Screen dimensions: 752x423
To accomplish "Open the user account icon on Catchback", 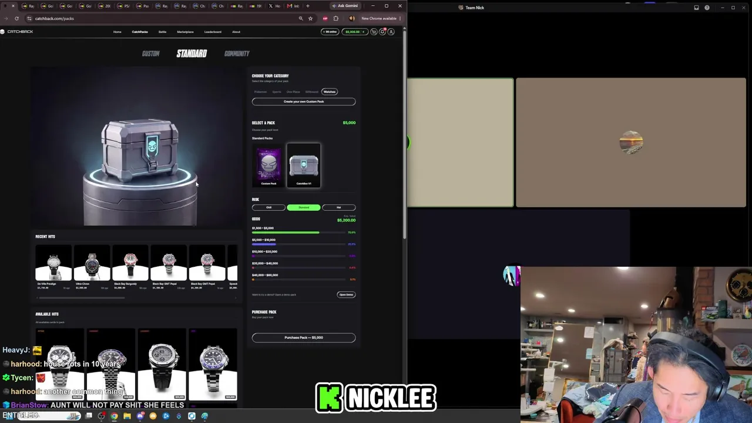I will pos(391,32).
